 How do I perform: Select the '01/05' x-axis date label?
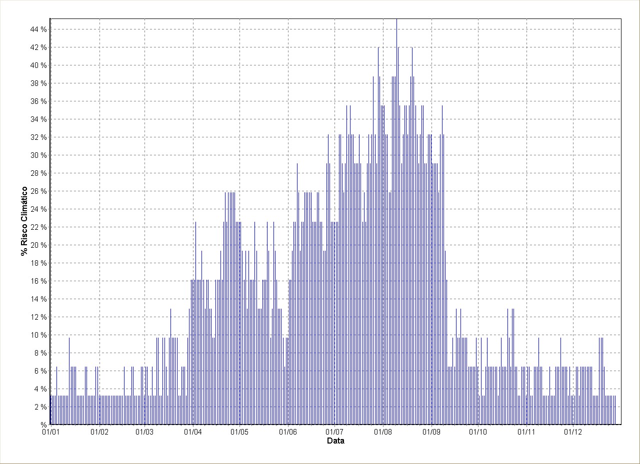(240, 432)
